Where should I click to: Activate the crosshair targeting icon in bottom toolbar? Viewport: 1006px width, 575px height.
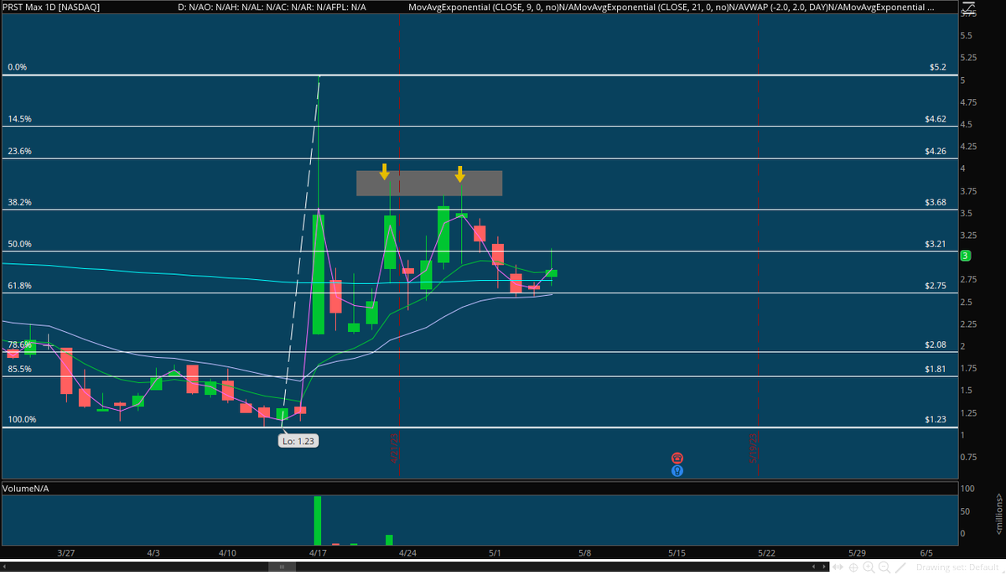click(x=853, y=567)
